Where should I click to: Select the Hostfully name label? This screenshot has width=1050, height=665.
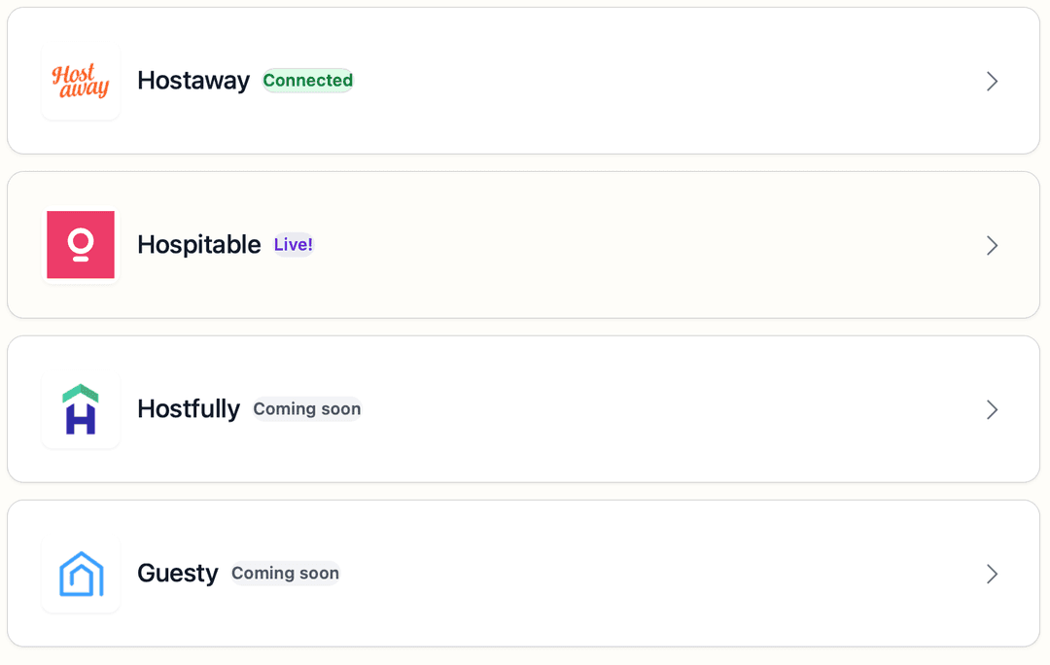coord(189,409)
